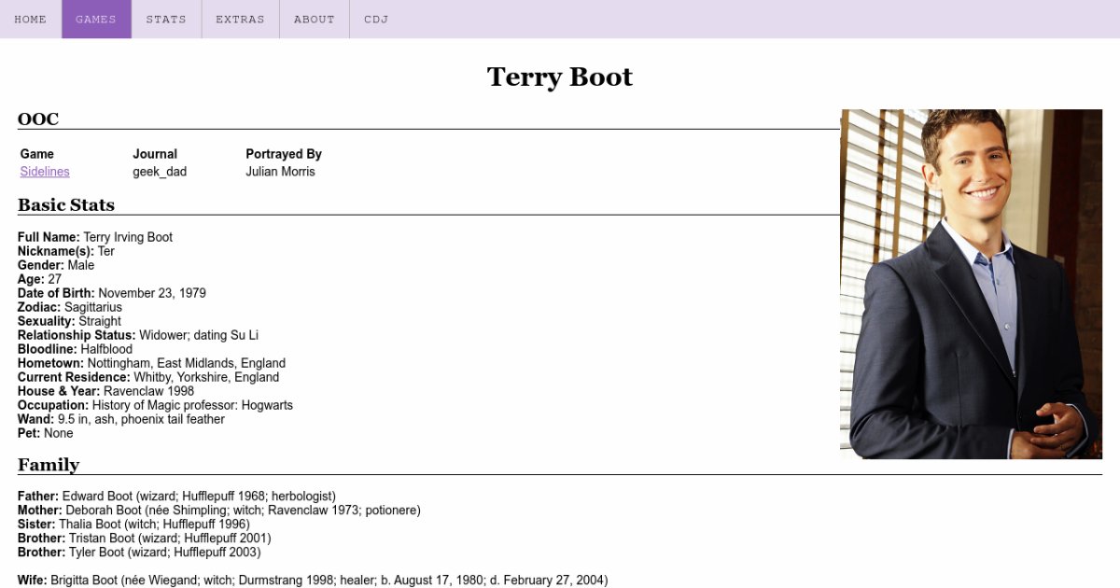The width and height of the screenshot is (1120, 588).
Task: Click the Wife entry in Family section
Action: click(312, 581)
